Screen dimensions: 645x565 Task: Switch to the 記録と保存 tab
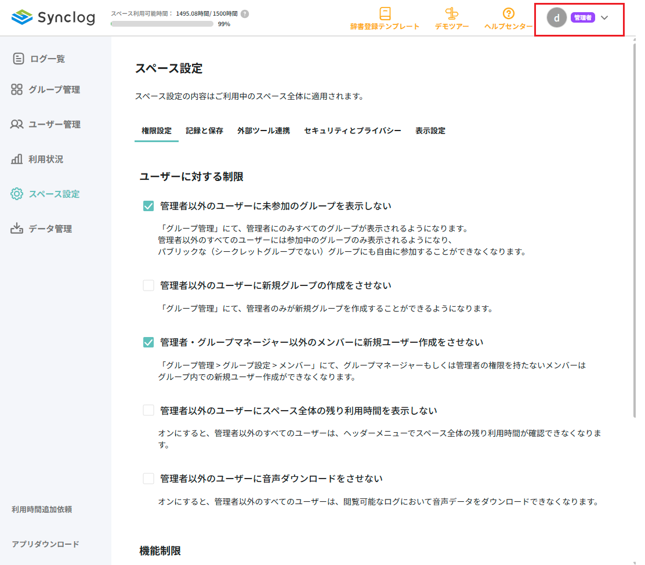204,131
